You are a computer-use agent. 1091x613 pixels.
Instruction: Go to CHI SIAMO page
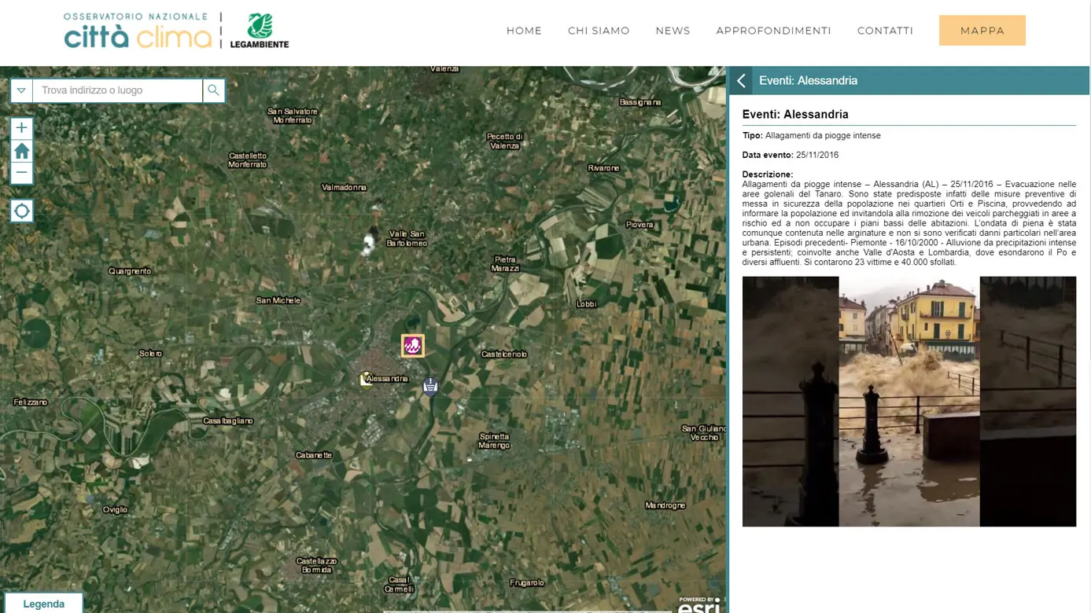pos(599,31)
